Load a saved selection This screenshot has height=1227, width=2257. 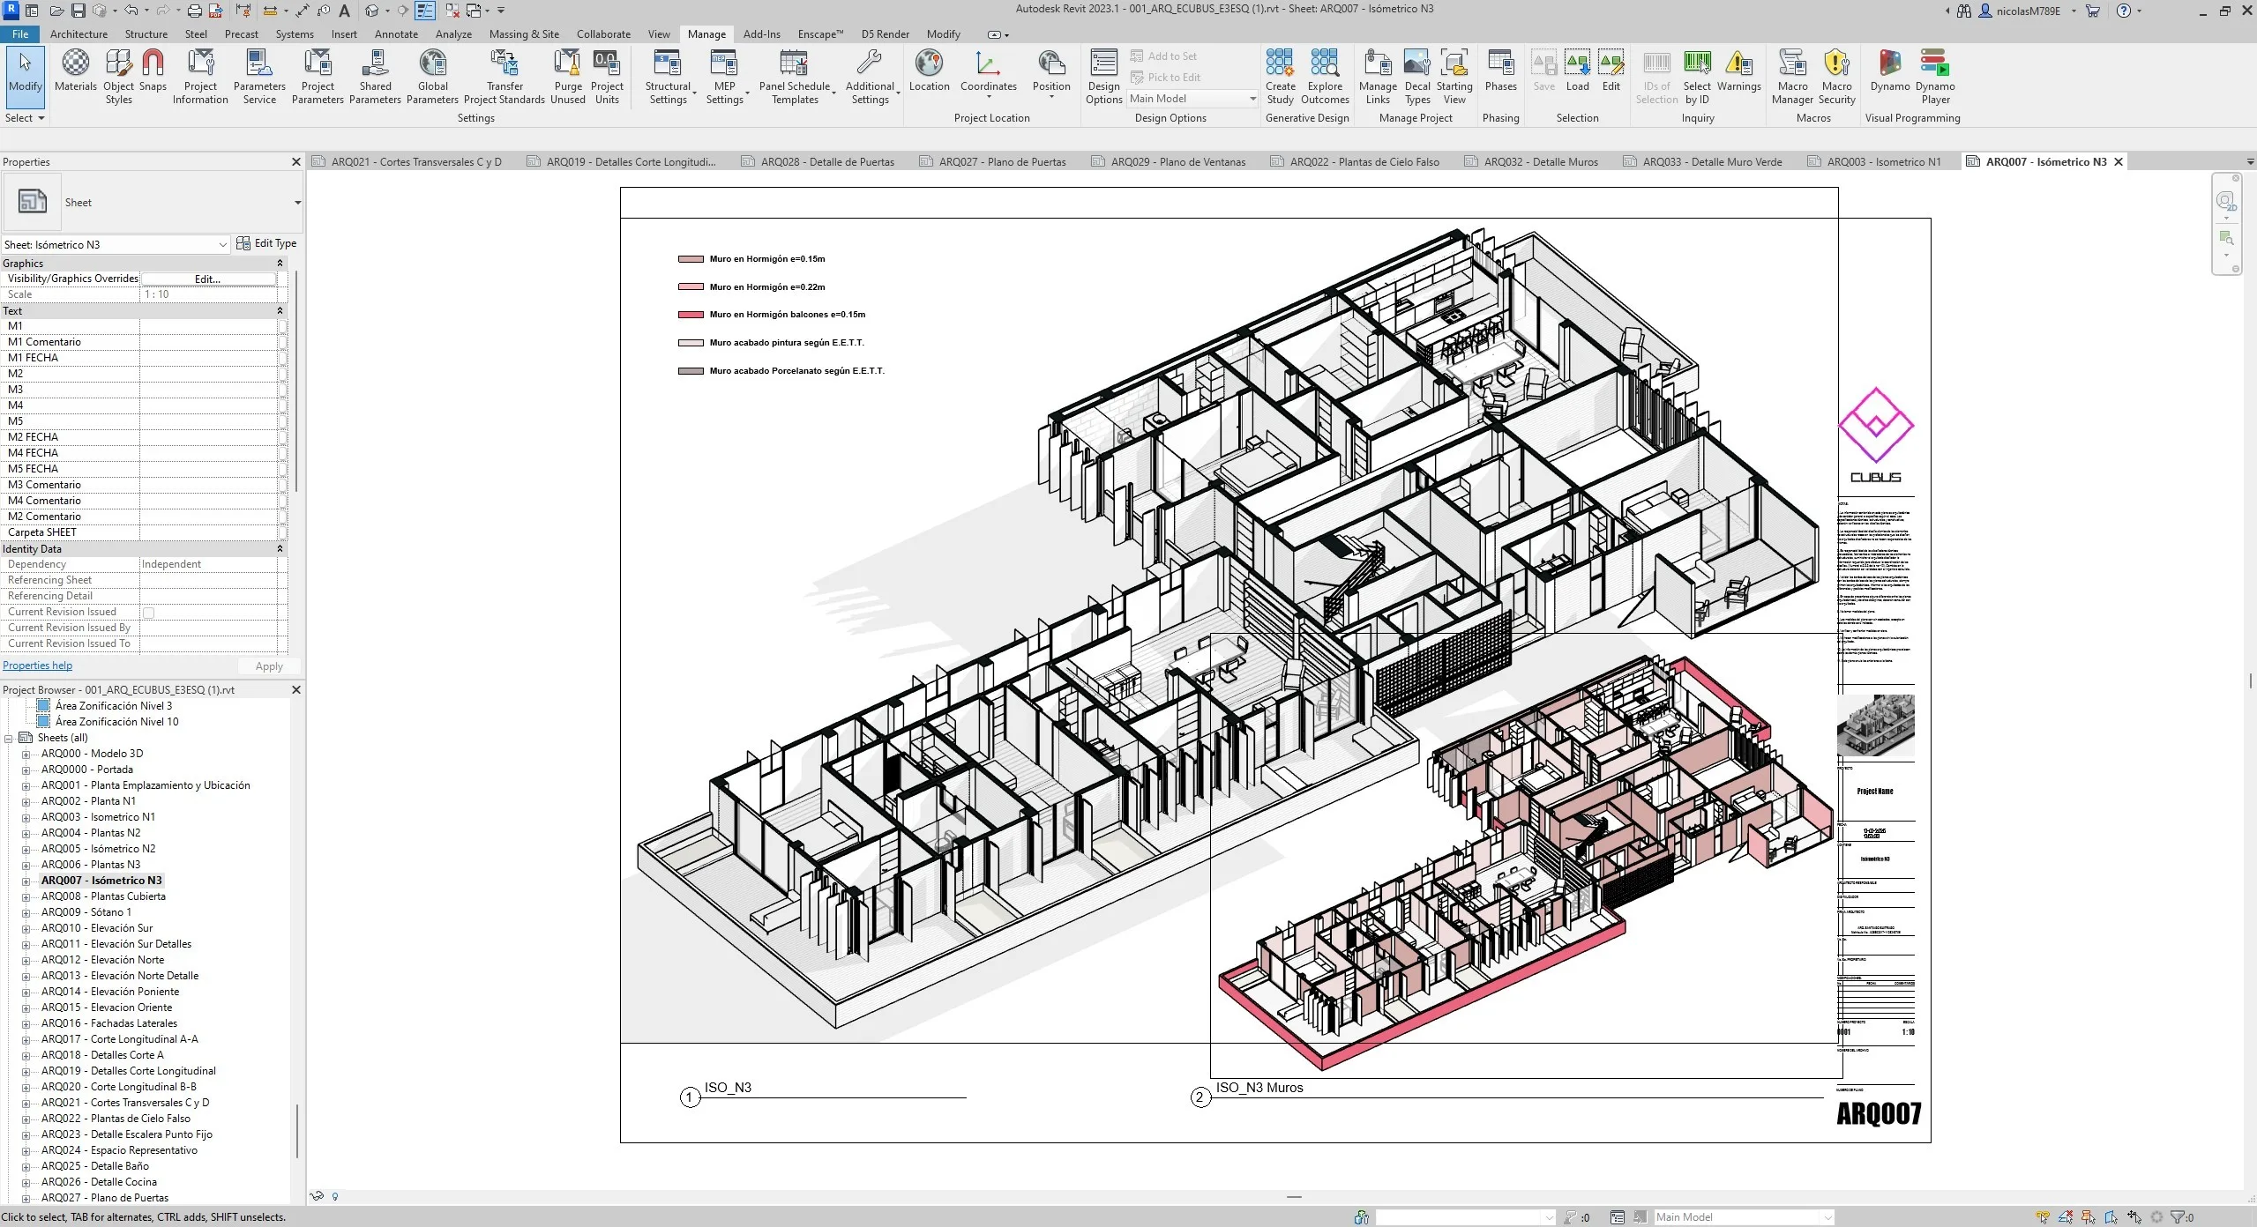[1577, 71]
